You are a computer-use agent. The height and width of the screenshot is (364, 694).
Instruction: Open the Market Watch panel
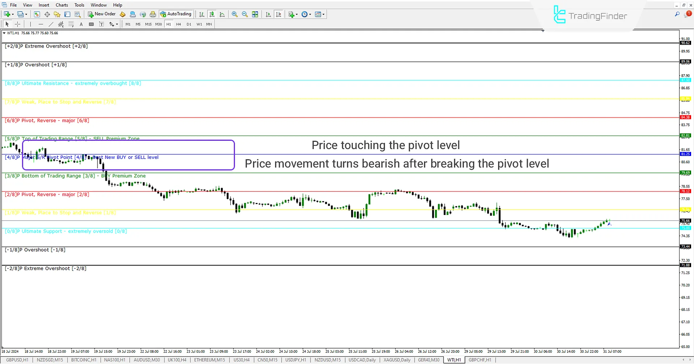(37, 14)
